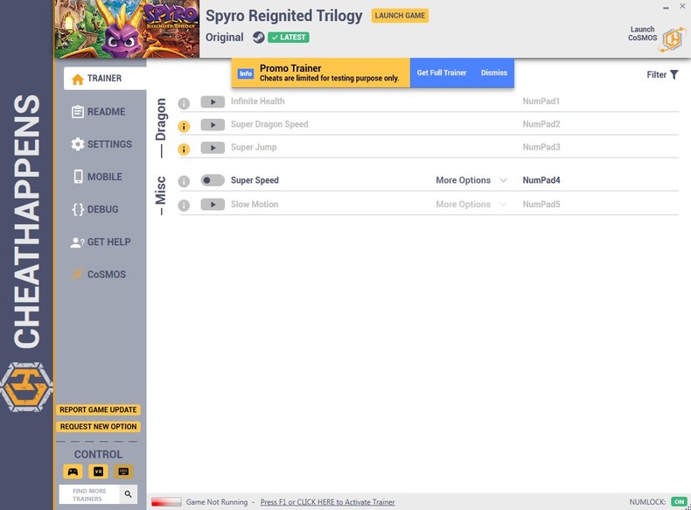Screen dimensions: 691x510
Task: Expand More Options for Super Speed
Action: coord(471,180)
